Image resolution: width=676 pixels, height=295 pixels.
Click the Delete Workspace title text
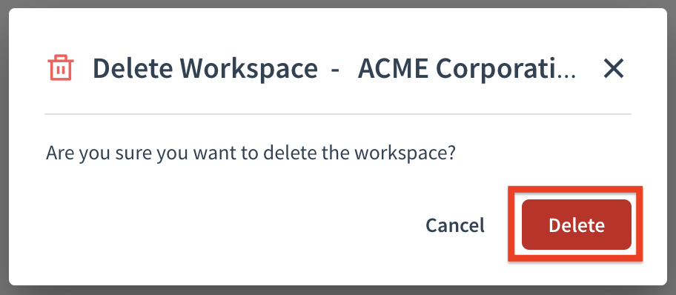click(x=205, y=68)
